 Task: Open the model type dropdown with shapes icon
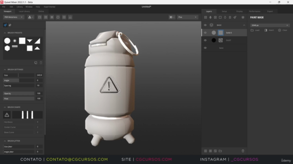31,17
